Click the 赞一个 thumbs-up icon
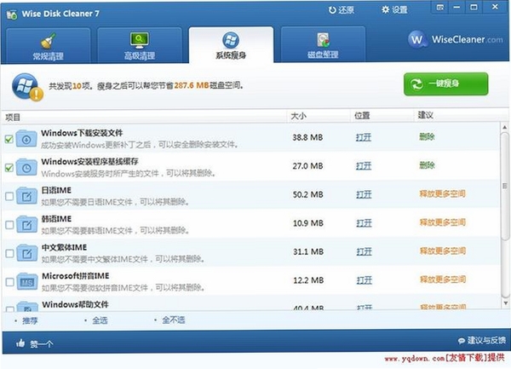Image resolution: width=511 pixels, height=369 pixels. (x=20, y=343)
